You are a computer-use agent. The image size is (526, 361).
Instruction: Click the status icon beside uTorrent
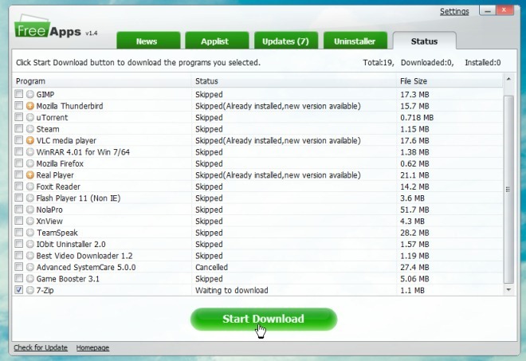pos(30,117)
